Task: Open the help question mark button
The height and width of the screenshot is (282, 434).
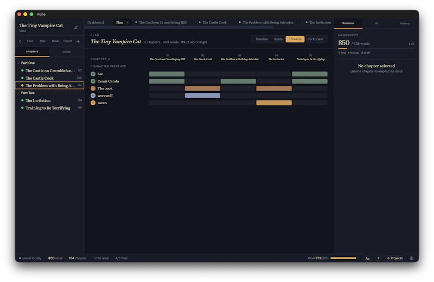Action: [378, 258]
